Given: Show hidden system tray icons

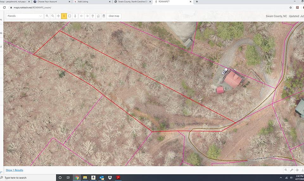Looking at the screenshot, I should [281, 178].
